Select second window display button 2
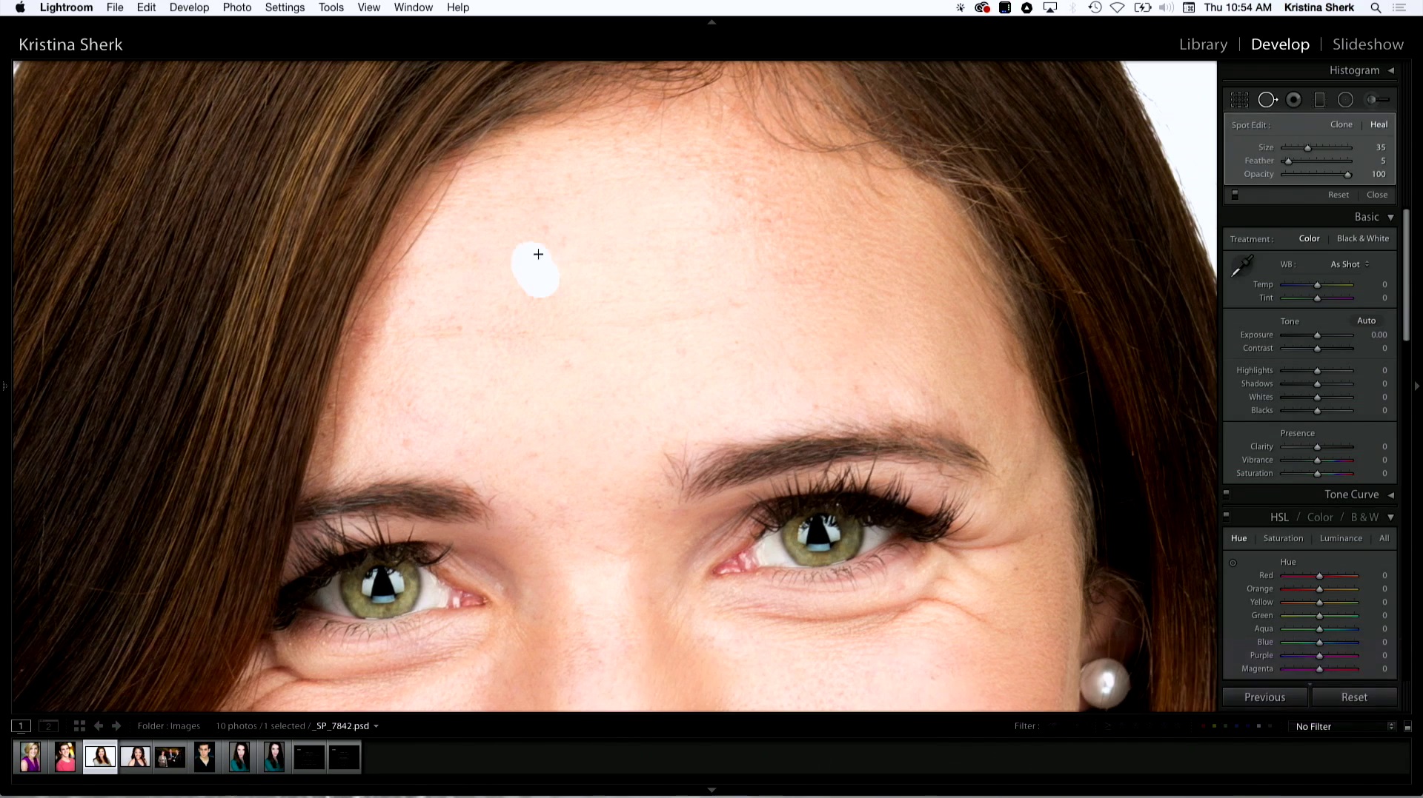 pos(48,726)
